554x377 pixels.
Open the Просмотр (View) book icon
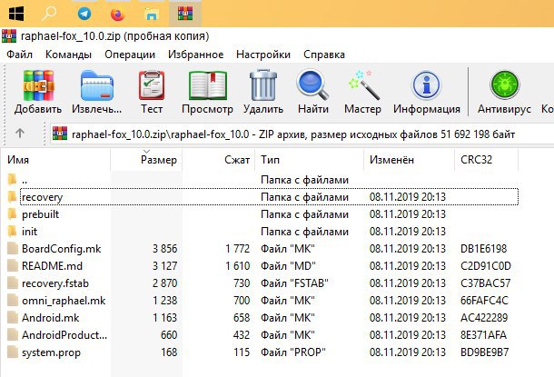pos(207,85)
